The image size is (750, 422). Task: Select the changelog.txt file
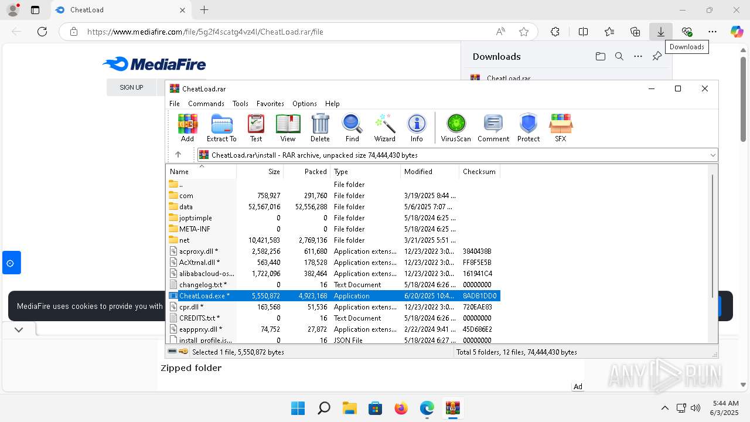[333, 284]
